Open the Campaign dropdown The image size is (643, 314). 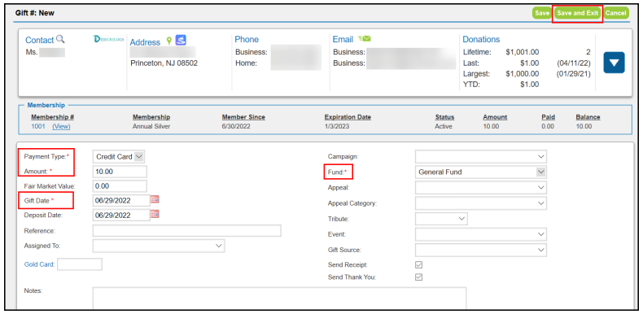[x=481, y=156]
